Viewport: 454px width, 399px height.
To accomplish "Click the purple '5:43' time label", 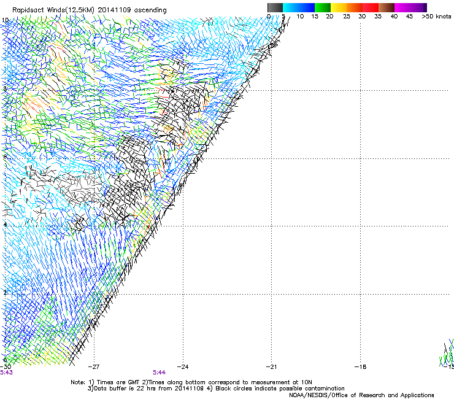I will coord(6,373).
